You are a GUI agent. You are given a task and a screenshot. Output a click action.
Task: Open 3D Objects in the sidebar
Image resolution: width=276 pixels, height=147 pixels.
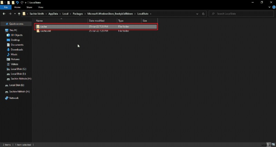[17, 35]
